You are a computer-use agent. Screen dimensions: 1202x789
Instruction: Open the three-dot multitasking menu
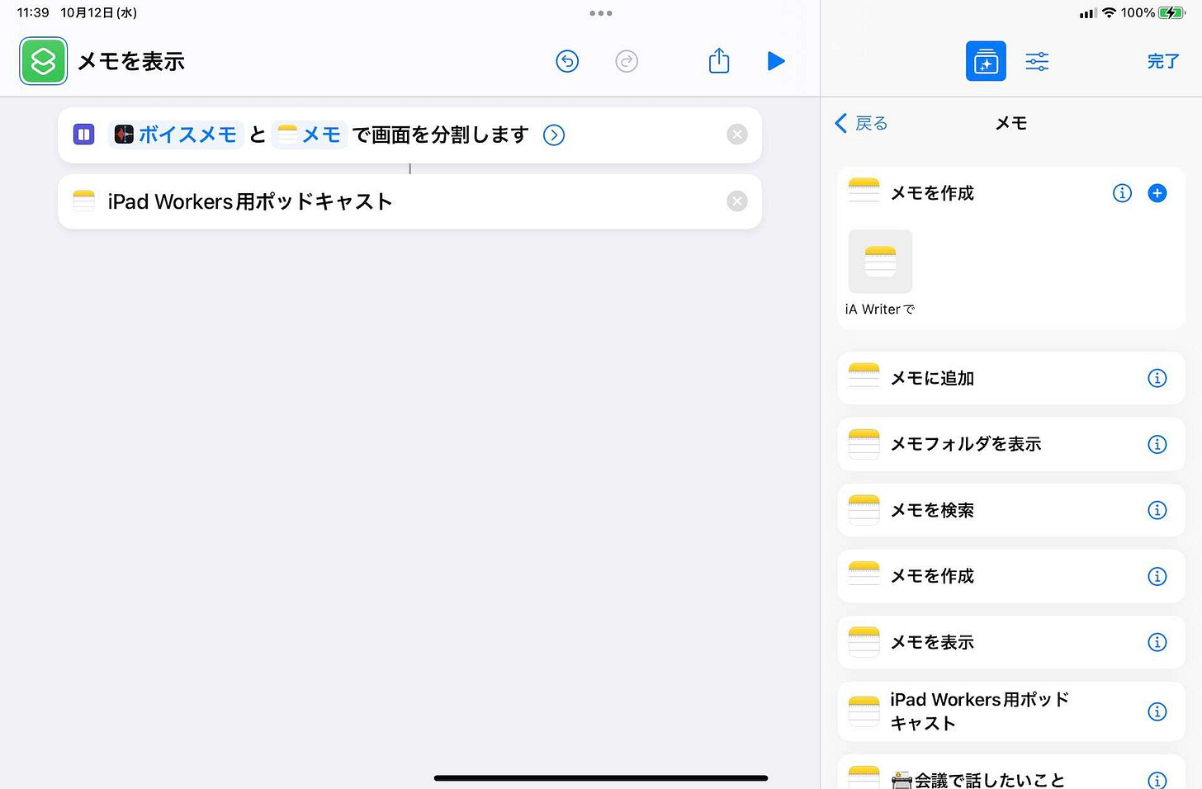[601, 13]
